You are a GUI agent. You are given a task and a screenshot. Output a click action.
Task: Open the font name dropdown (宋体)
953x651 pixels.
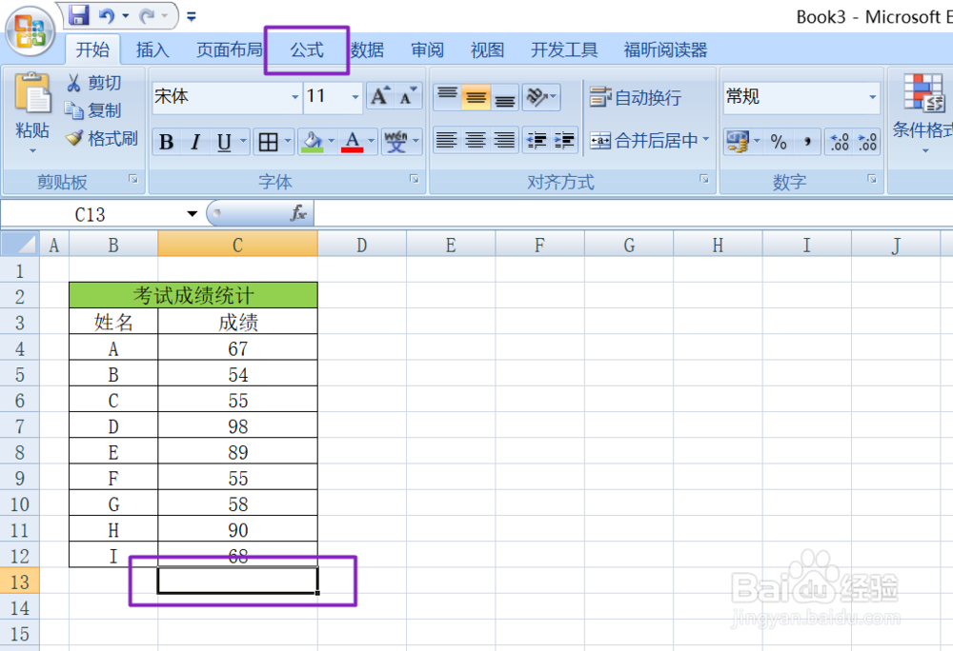click(x=294, y=97)
